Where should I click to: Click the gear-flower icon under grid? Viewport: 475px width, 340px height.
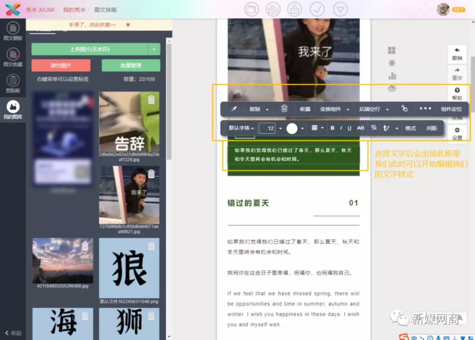[392, 63]
